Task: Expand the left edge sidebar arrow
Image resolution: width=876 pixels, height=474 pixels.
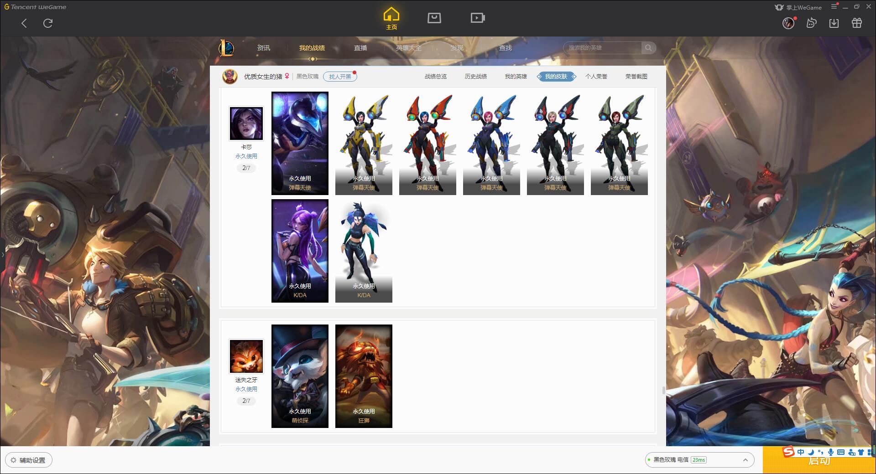Action: [2, 254]
